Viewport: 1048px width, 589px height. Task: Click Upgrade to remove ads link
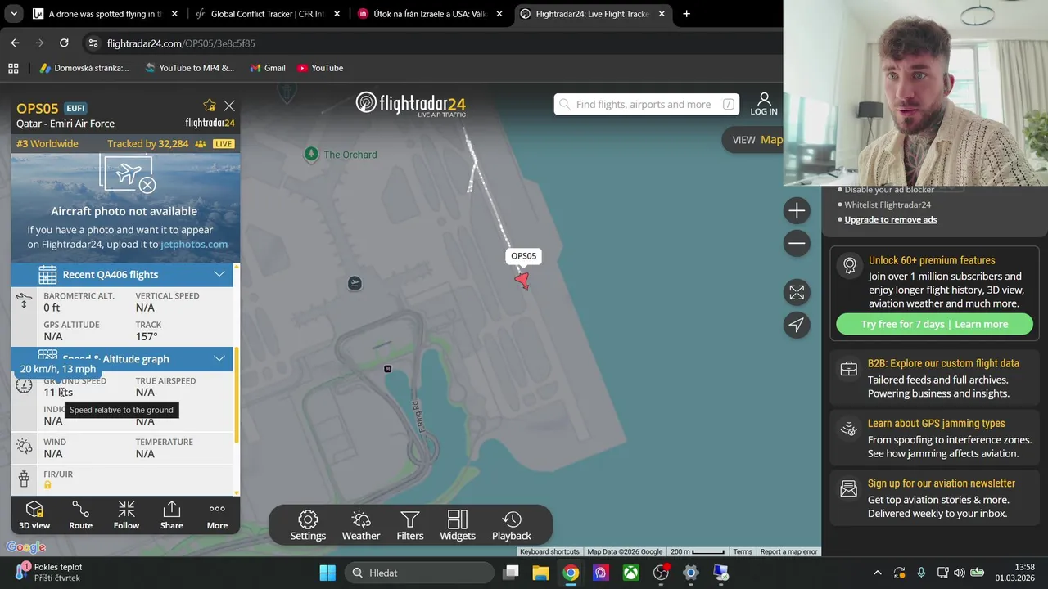891,219
